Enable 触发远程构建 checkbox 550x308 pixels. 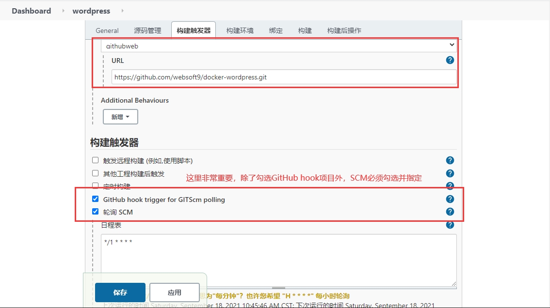(x=95, y=160)
